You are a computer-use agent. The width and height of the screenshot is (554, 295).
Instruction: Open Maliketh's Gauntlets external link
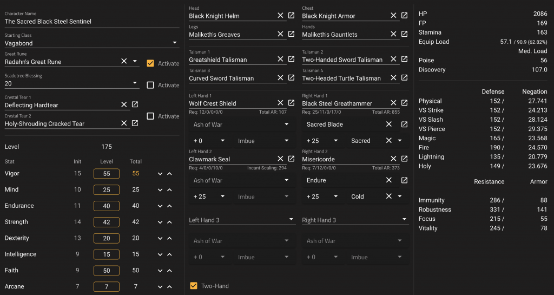tap(404, 34)
